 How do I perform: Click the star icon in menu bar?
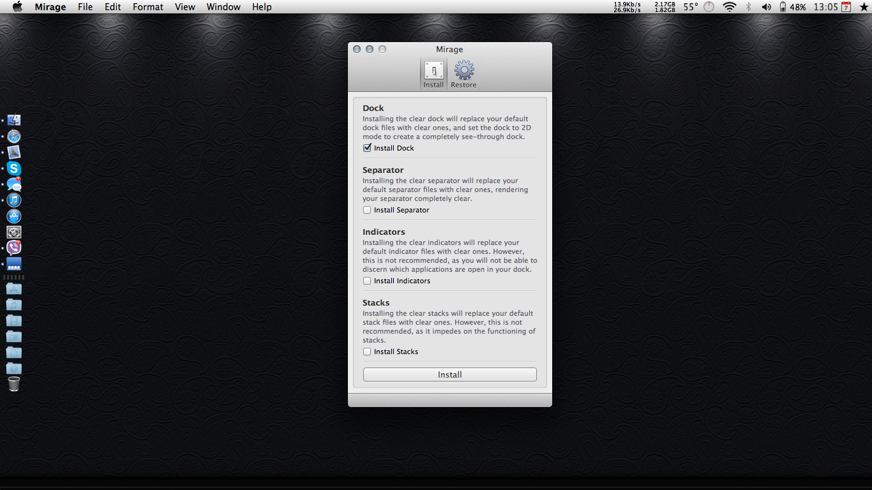[864, 7]
